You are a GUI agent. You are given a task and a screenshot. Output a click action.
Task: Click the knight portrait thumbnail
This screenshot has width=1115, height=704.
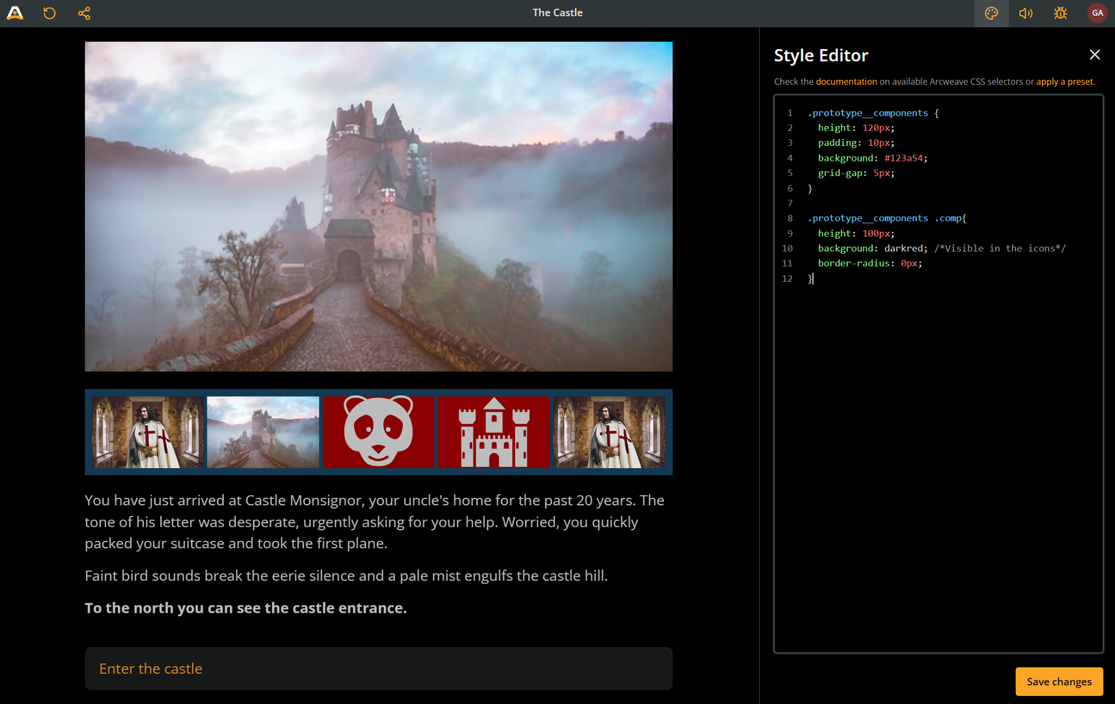point(147,432)
